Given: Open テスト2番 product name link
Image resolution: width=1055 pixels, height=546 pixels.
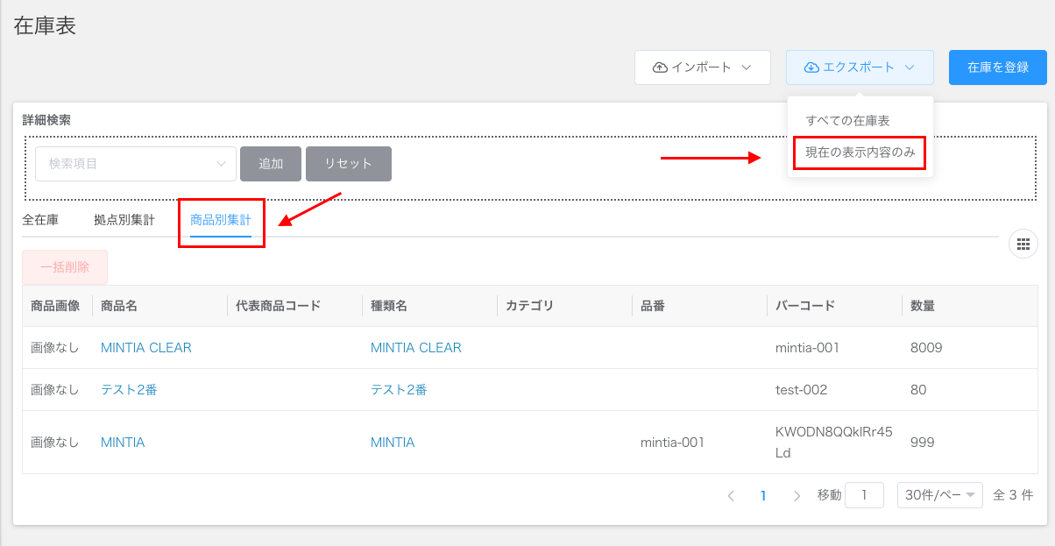Looking at the screenshot, I should (x=129, y=390).
